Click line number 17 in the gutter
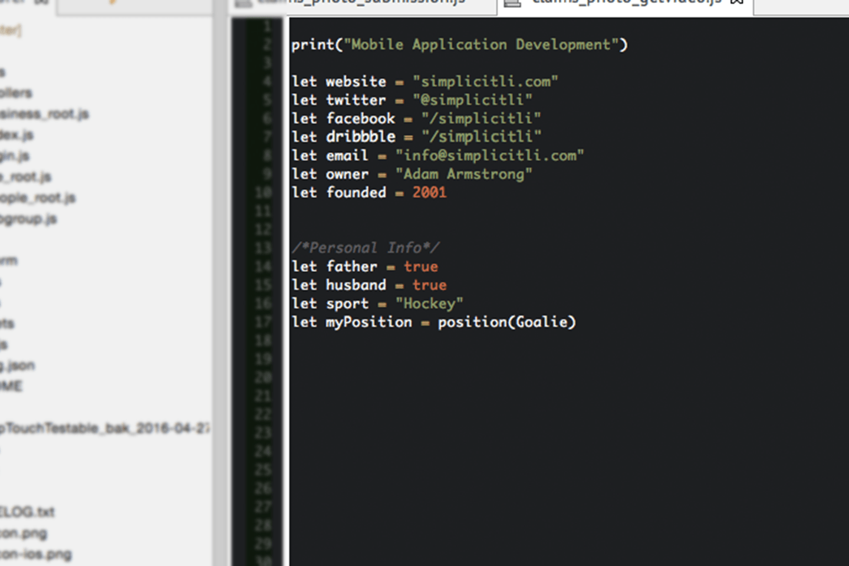The image size is (849, 566). (x=264, y=322)
